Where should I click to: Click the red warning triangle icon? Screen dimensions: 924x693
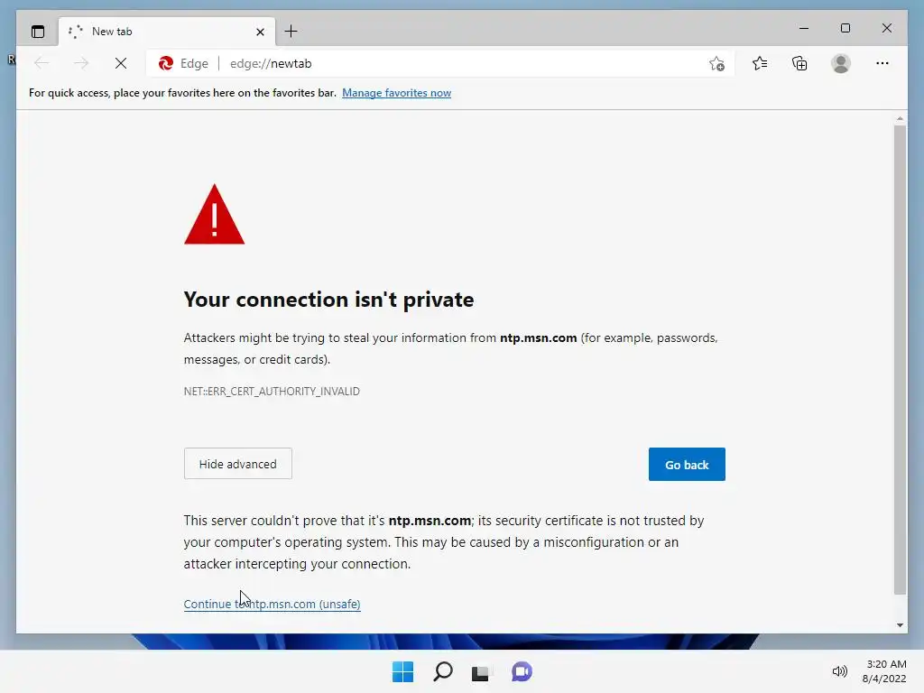click(214, 215)
